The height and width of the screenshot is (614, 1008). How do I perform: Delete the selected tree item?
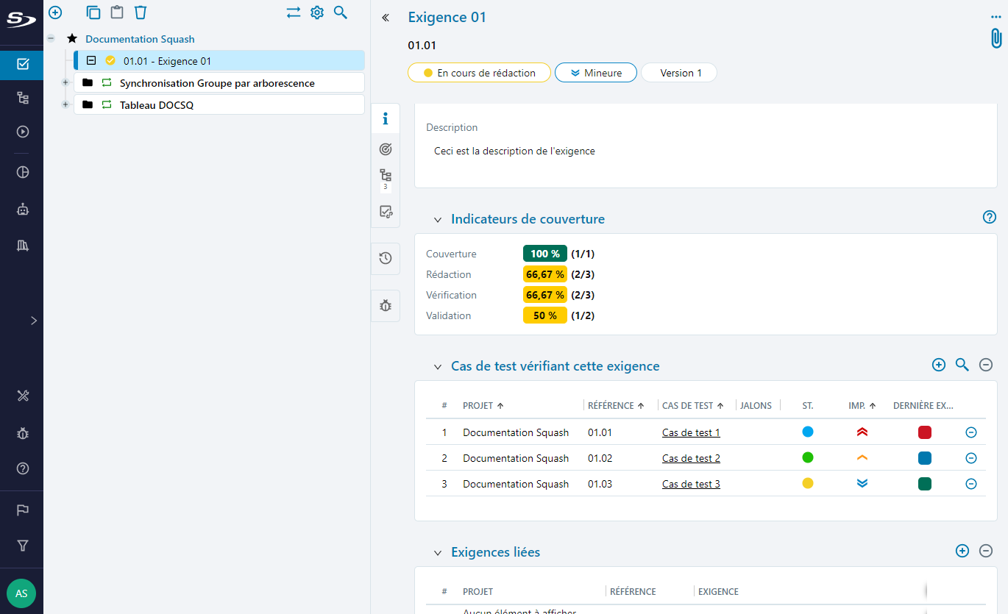(141, 12)
